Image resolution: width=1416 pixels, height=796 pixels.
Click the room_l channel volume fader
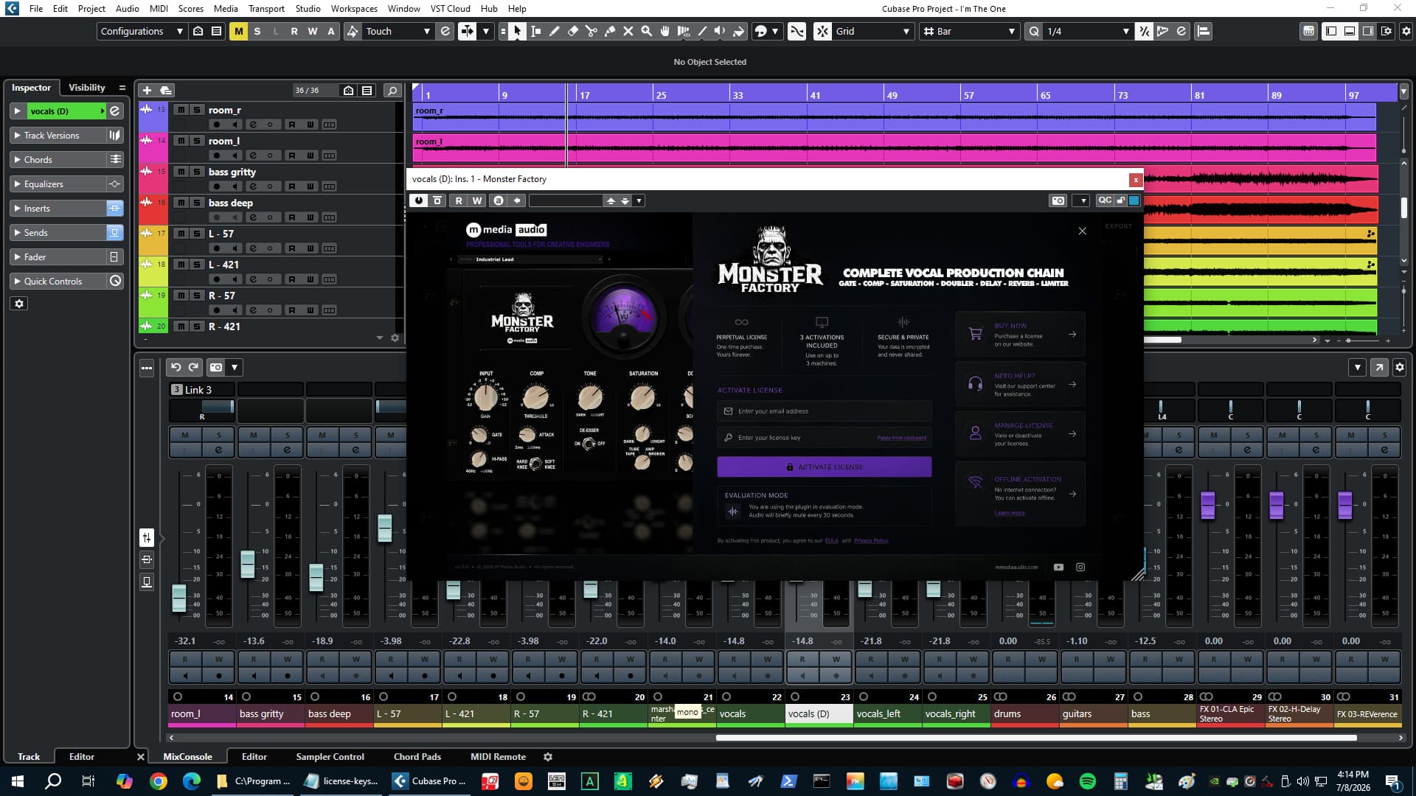click(179, 598)
